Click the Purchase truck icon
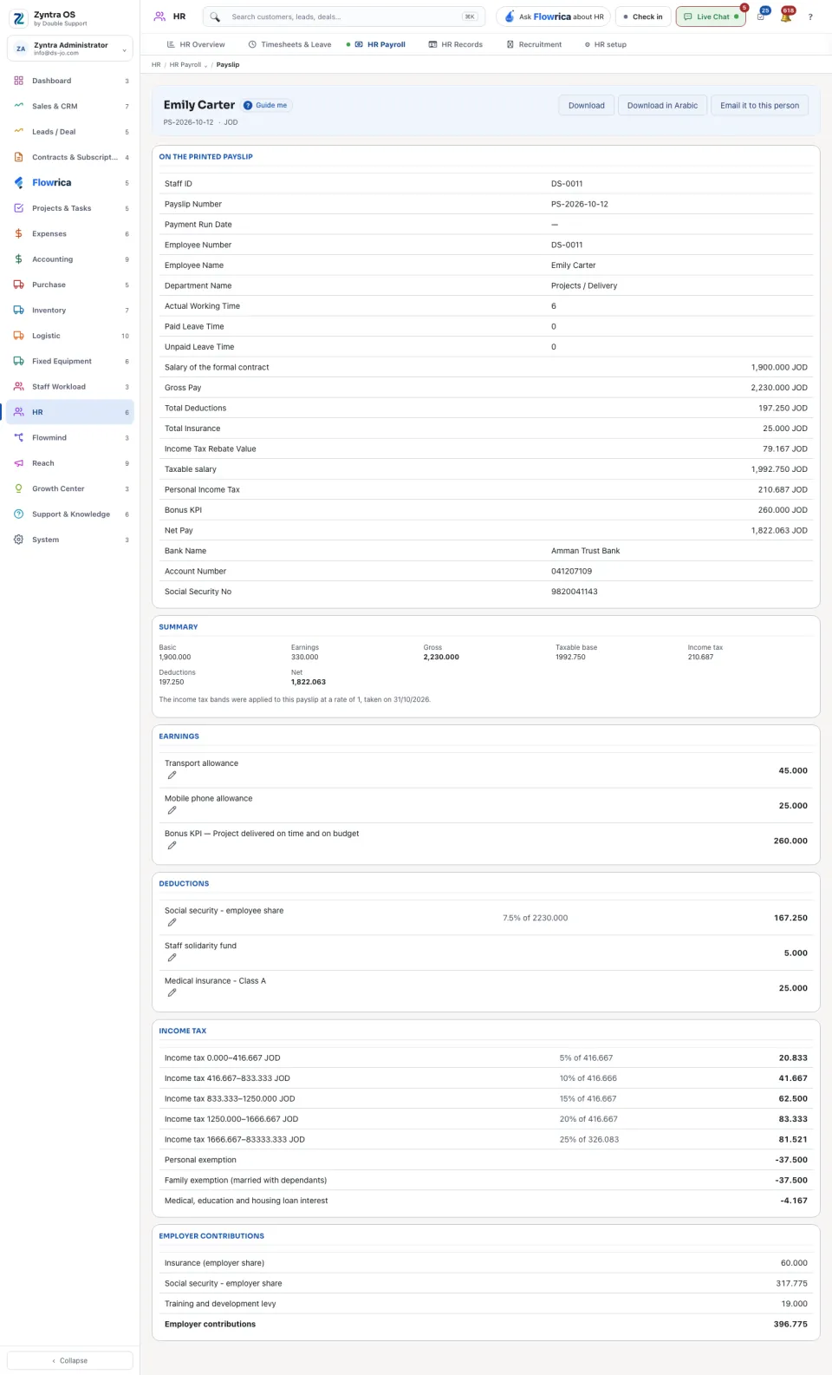Screen dimensions: 832x1375 [18, 285]
